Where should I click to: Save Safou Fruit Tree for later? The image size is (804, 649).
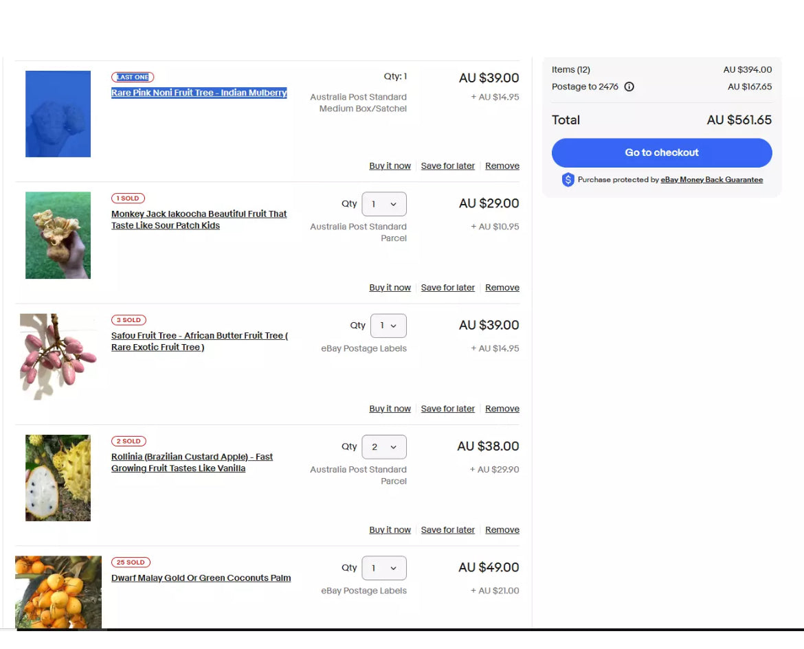click(x=447, y=409)
